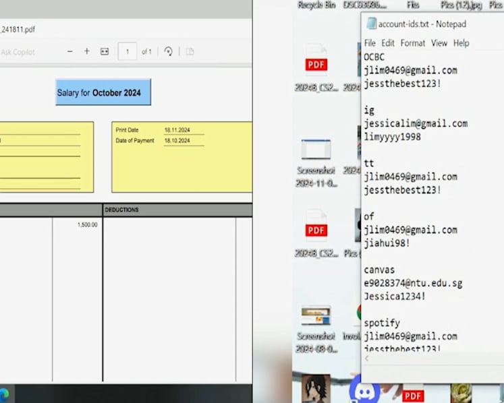This screenshot has width=504, height=403.
Task: Click the 'Salary for October 2024' heading in PDF
Action: [99, 93]
